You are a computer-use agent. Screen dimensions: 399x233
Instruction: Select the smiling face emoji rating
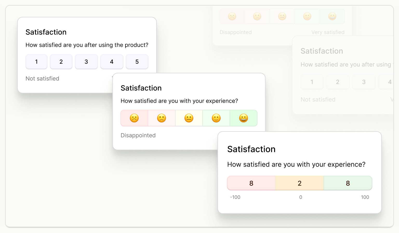click(216, 118)
